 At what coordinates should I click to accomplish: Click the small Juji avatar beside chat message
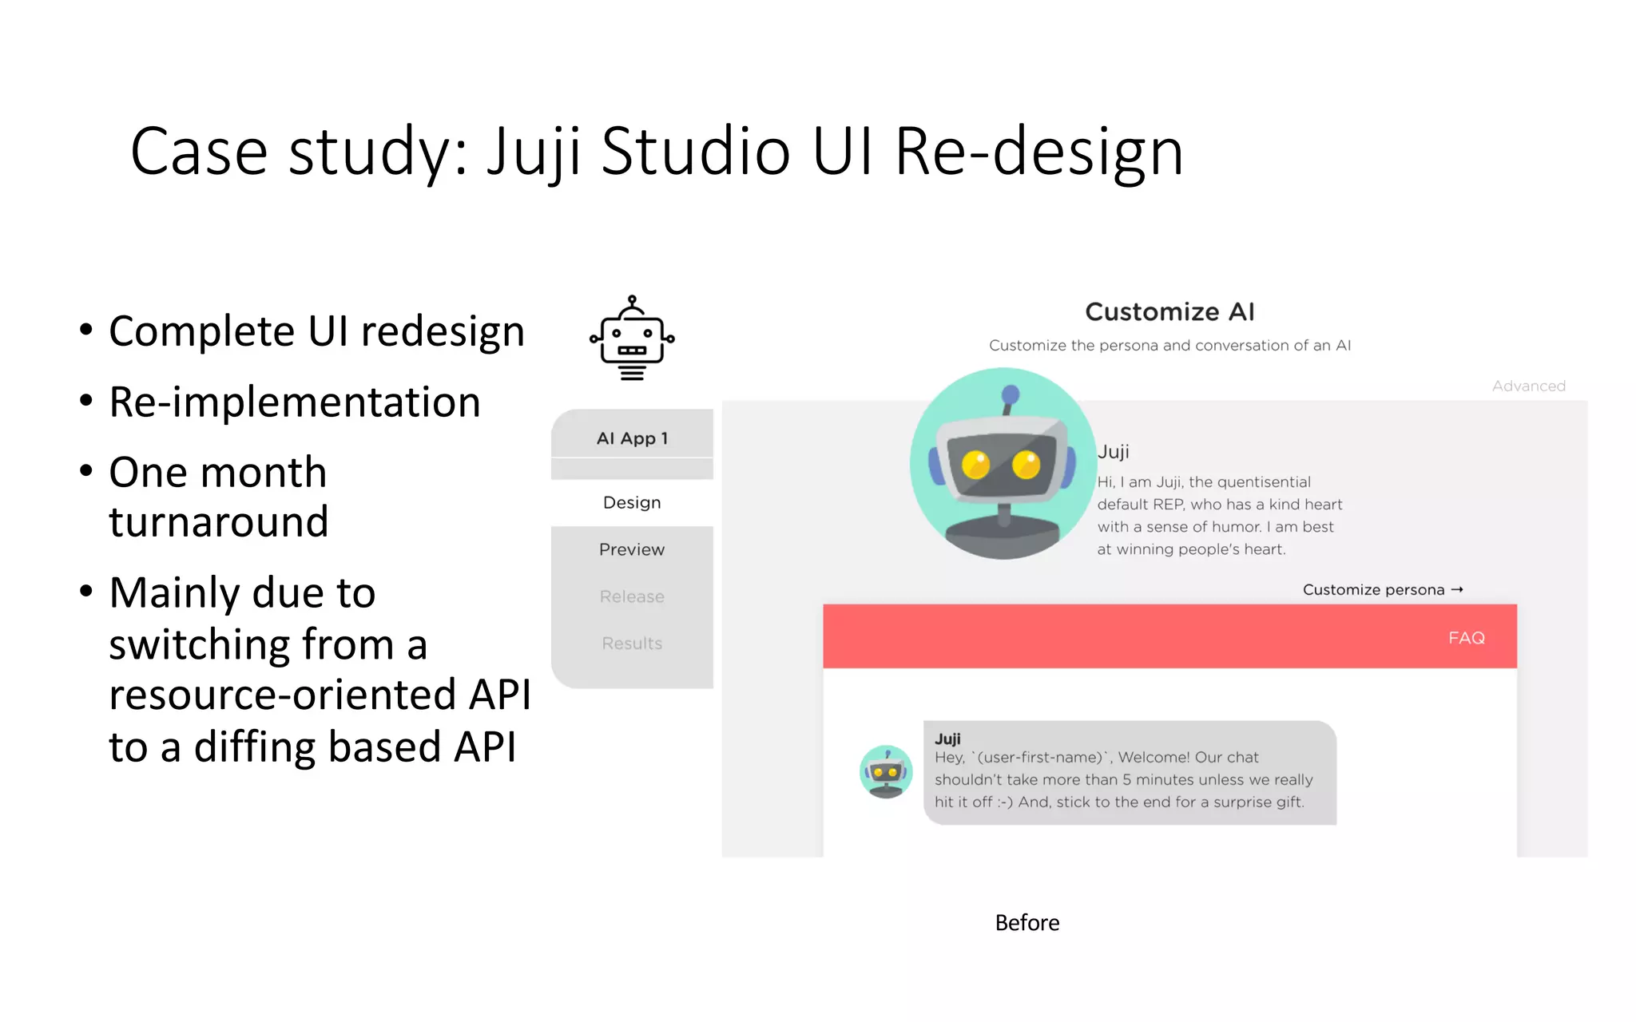click(886, 771)
